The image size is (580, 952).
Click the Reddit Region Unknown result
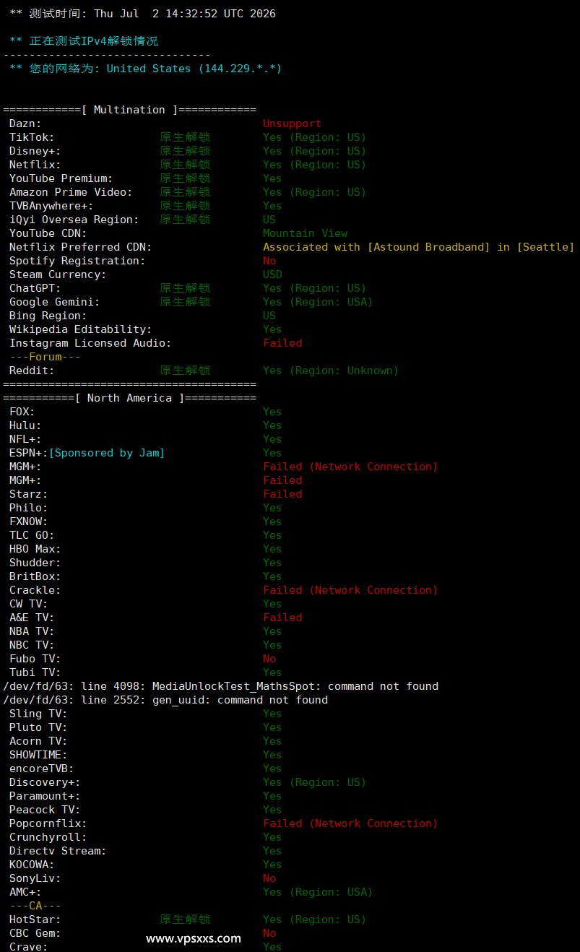pyautogui.click(x=331, y=371)
